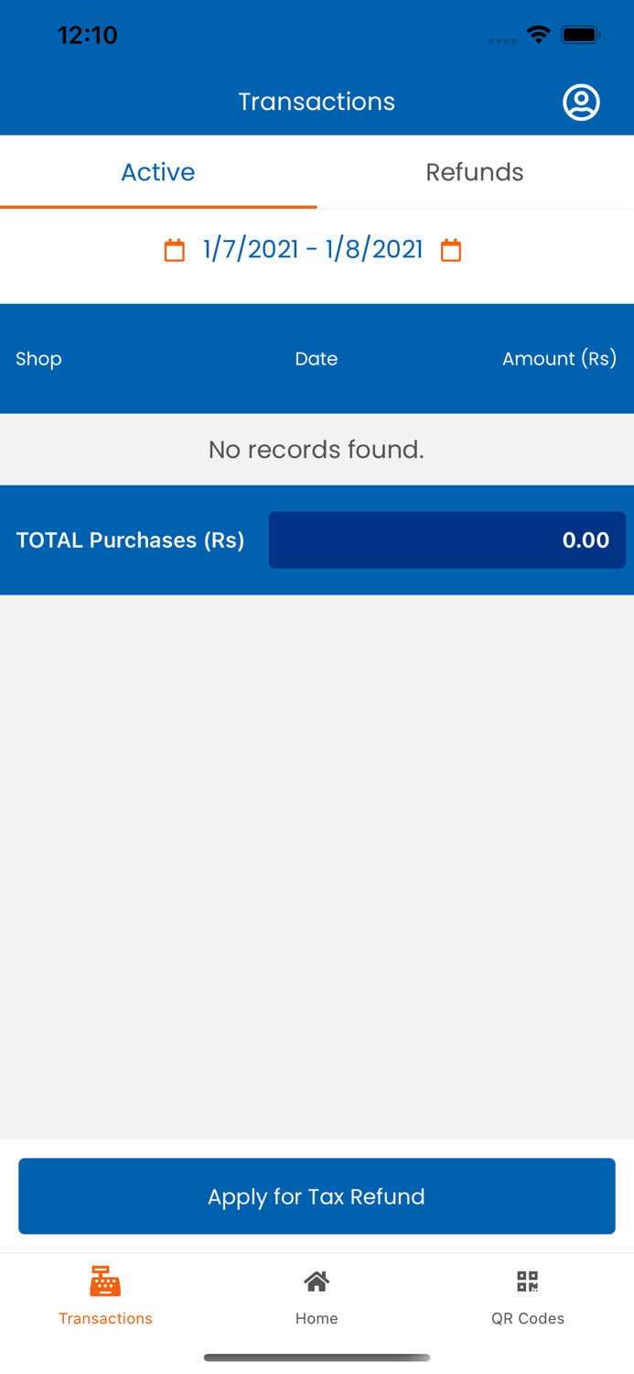Open the QR Codes icon
This screenshot has width=634, height=1374.
[x=527, y=1281]
